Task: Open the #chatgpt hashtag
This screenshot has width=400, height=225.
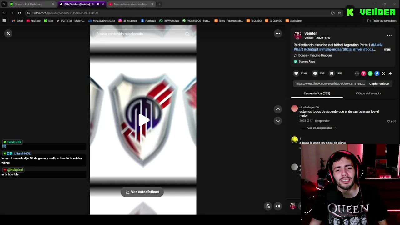Action: pos(311,49)
